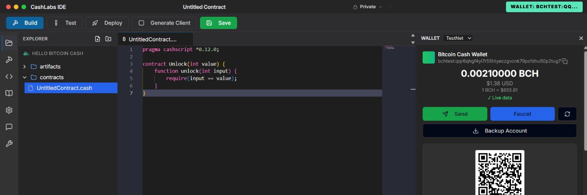
Task: Click the function unlock code line
Action: tap(196, 71)
